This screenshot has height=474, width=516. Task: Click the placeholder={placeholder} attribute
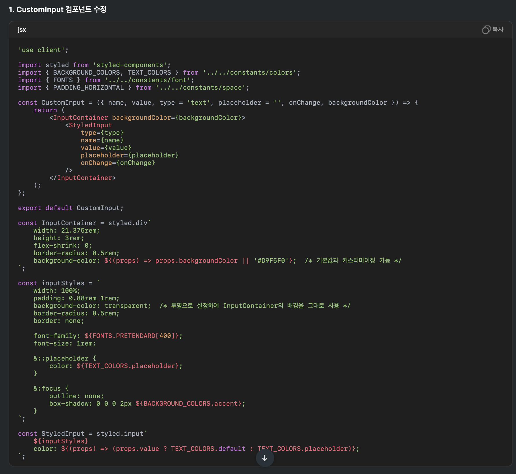(x=130, y=155)
